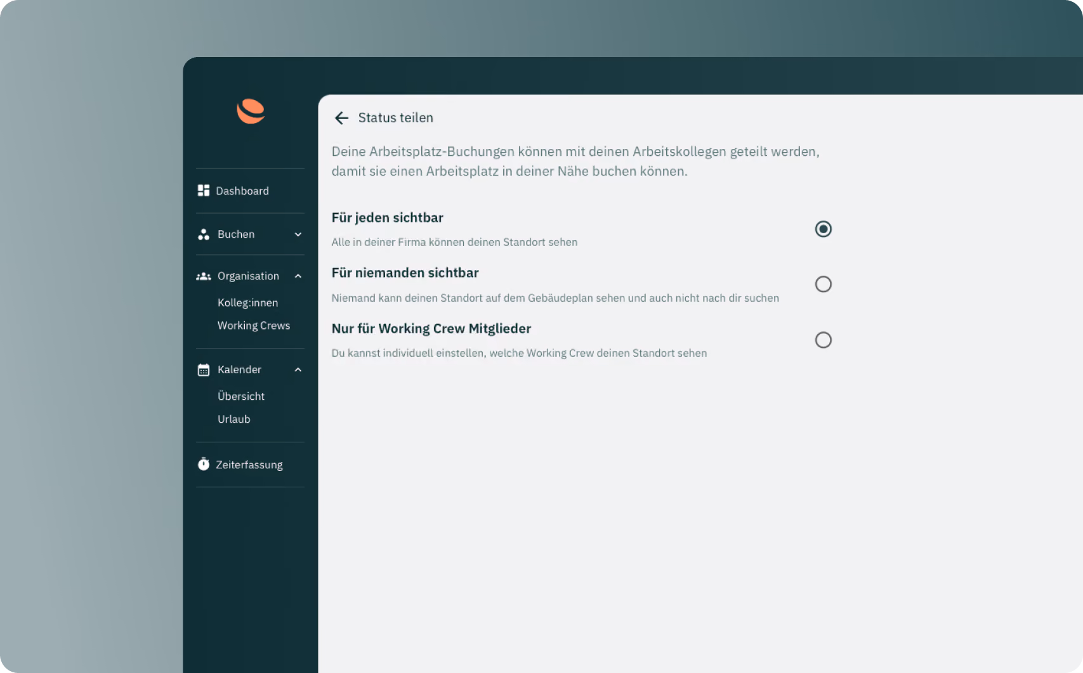Select the 'Für jeden sichtbar' radio button
Image resolution: width=1083 pixels, height=673 pixels.
pyautogui.click(x=824, y=229)
